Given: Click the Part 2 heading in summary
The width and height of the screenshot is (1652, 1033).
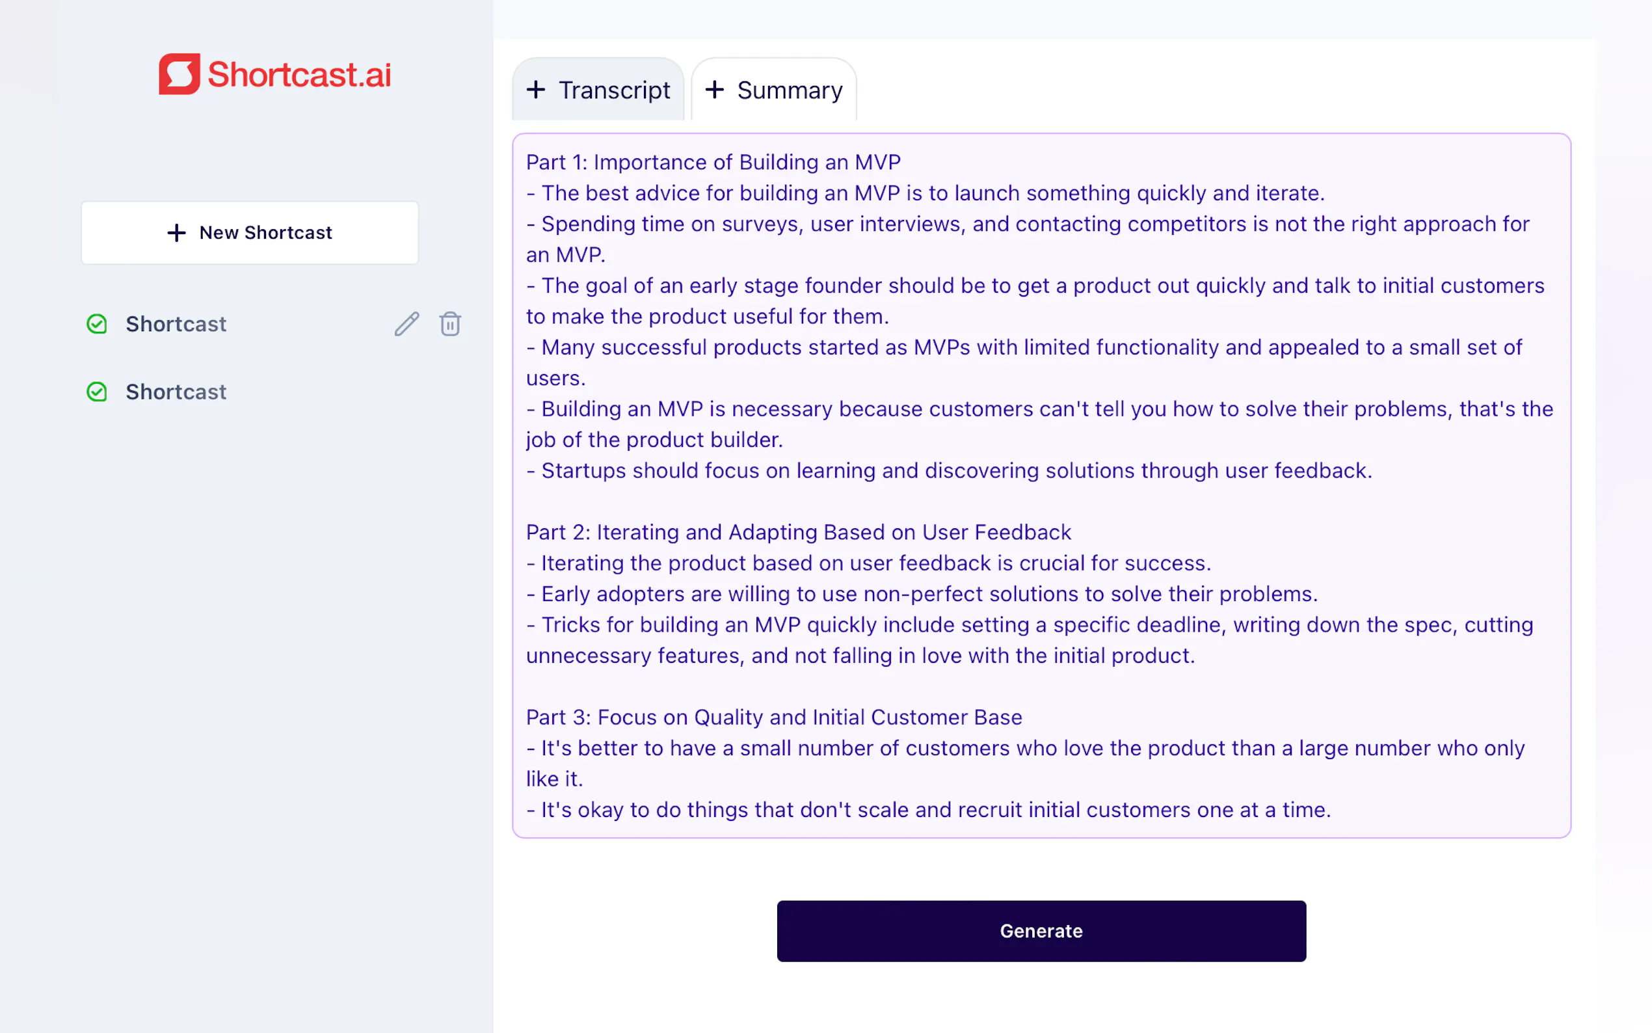Looking at the screenshot, I should 797,531.
